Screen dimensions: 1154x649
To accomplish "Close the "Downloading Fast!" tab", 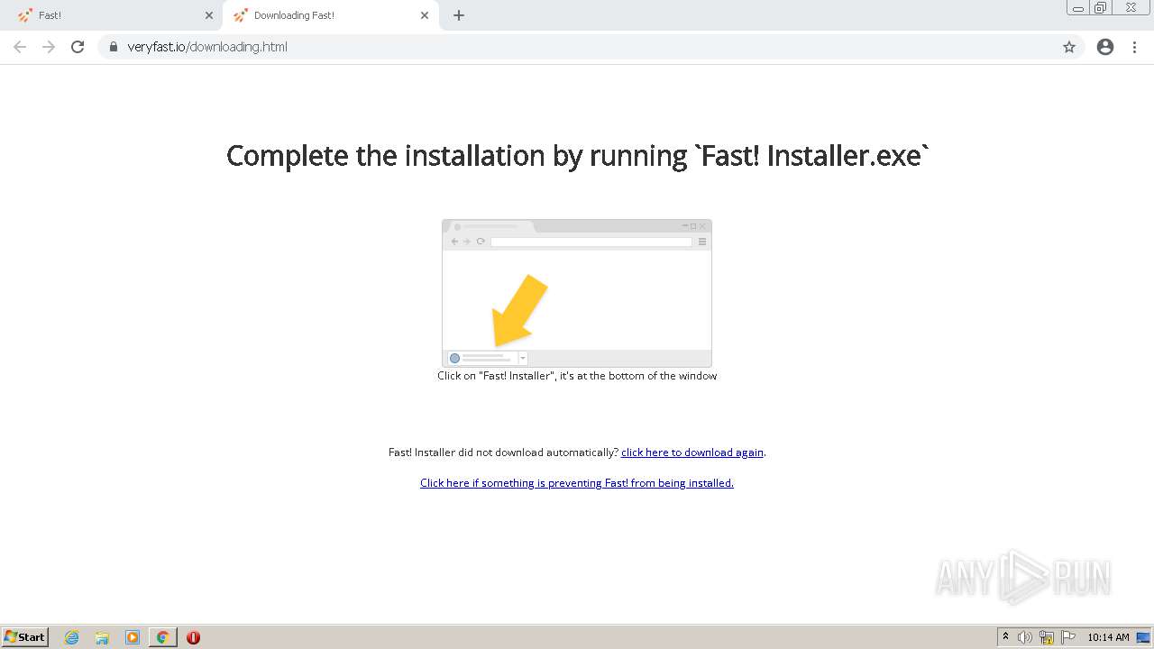I will 425,15.
